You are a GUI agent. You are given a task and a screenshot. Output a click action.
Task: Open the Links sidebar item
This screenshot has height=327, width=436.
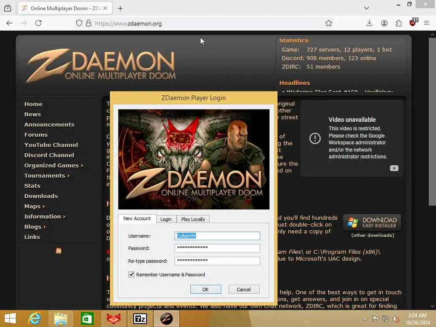pos(32,237)
